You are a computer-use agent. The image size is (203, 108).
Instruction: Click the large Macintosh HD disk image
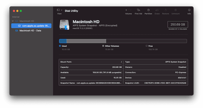64,25
